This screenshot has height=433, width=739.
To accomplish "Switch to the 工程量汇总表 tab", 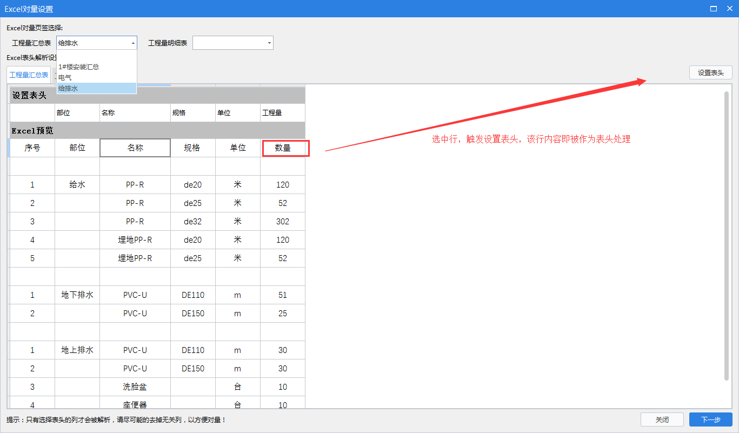I will point(29,75).
